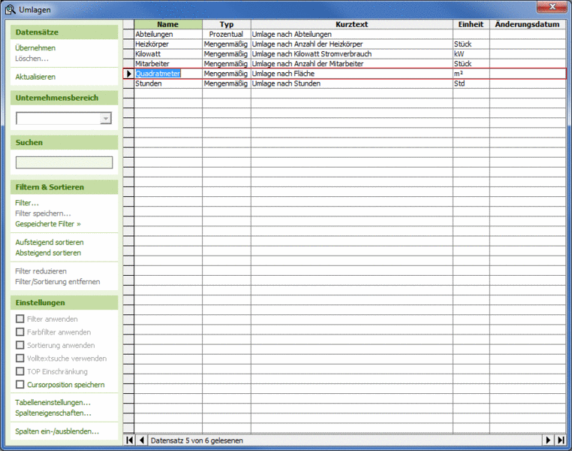
Task: Click 'Umlage nach Stunden' cell
Action: click(351, 83)
